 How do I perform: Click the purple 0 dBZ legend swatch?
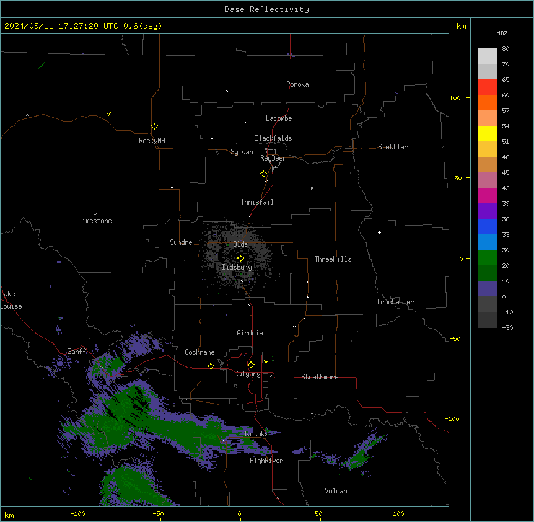click(487, 289)
